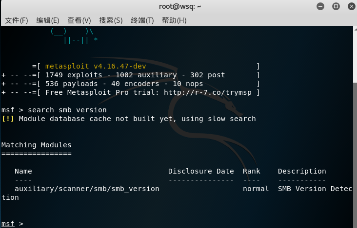Viewport: 357px width, 228px height.
Task: Open the 帮助(H) menu
Action: pos(174,20)
